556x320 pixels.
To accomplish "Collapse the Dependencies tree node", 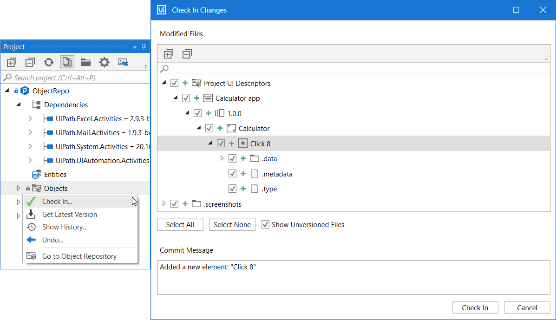I will coord(19,105).
